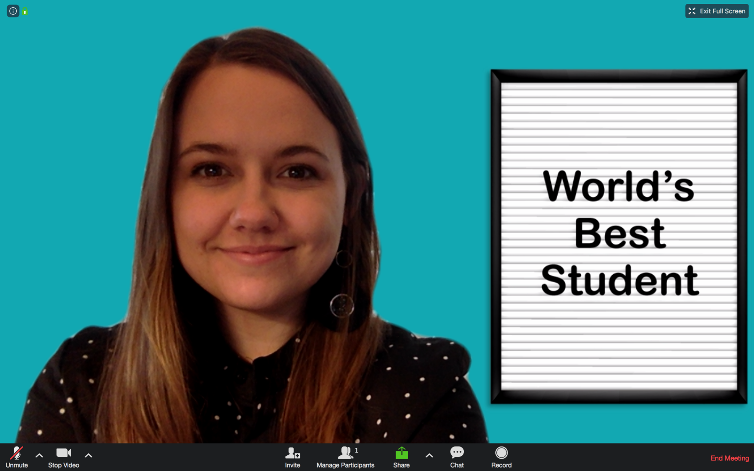The height and width of the screenshot is (471, 754).
Task: Click the Stop Video camera icon
Action: click(x=63, y=452)
